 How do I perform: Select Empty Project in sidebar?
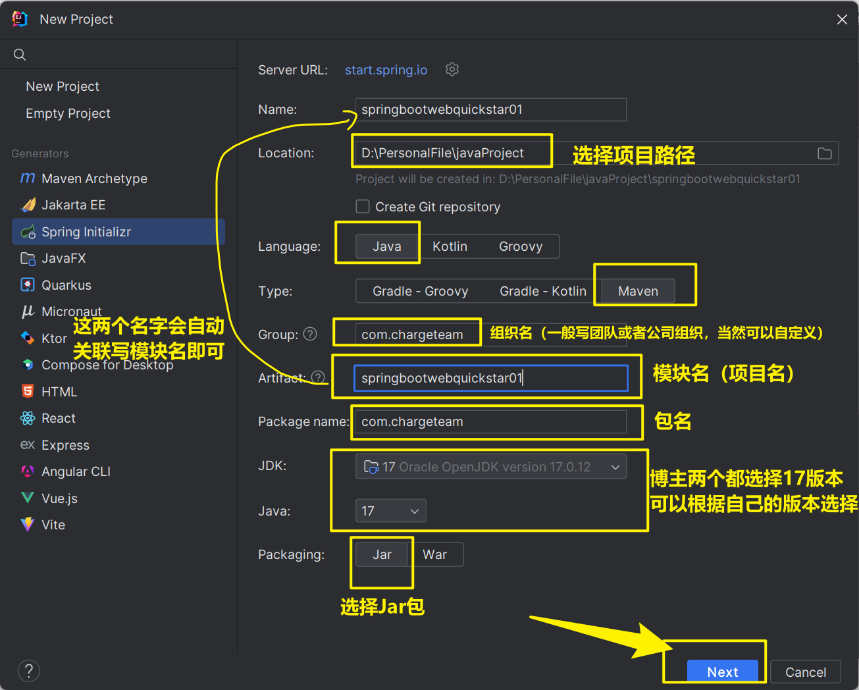[68, 113]
